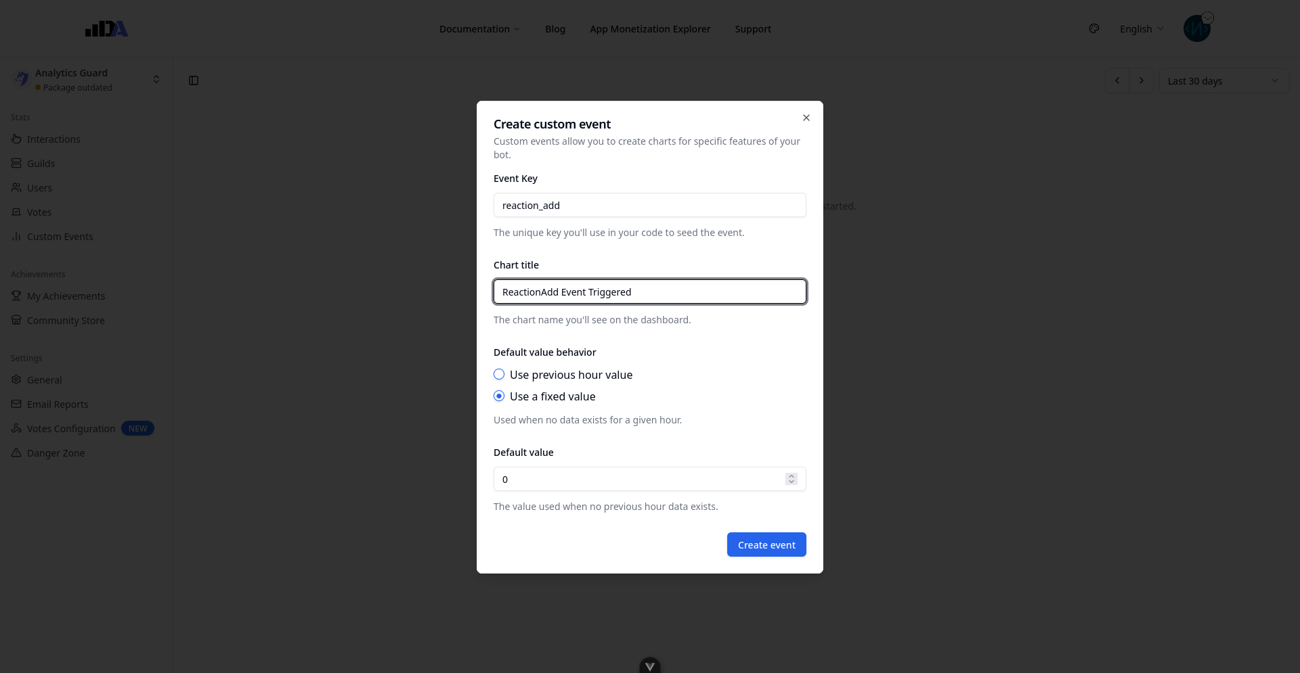Go to previous date range arrow
1300x673 pixels.
coord(1117,81)
